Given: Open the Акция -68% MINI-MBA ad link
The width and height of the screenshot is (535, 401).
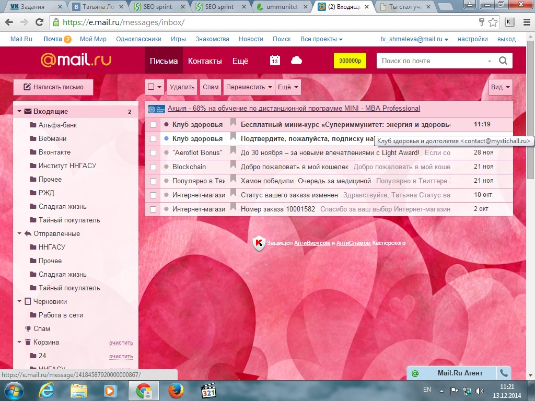Looking at the screenshot, I should [x=294, y=109].
